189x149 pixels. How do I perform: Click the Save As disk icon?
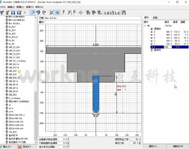(x=19, y=12)
